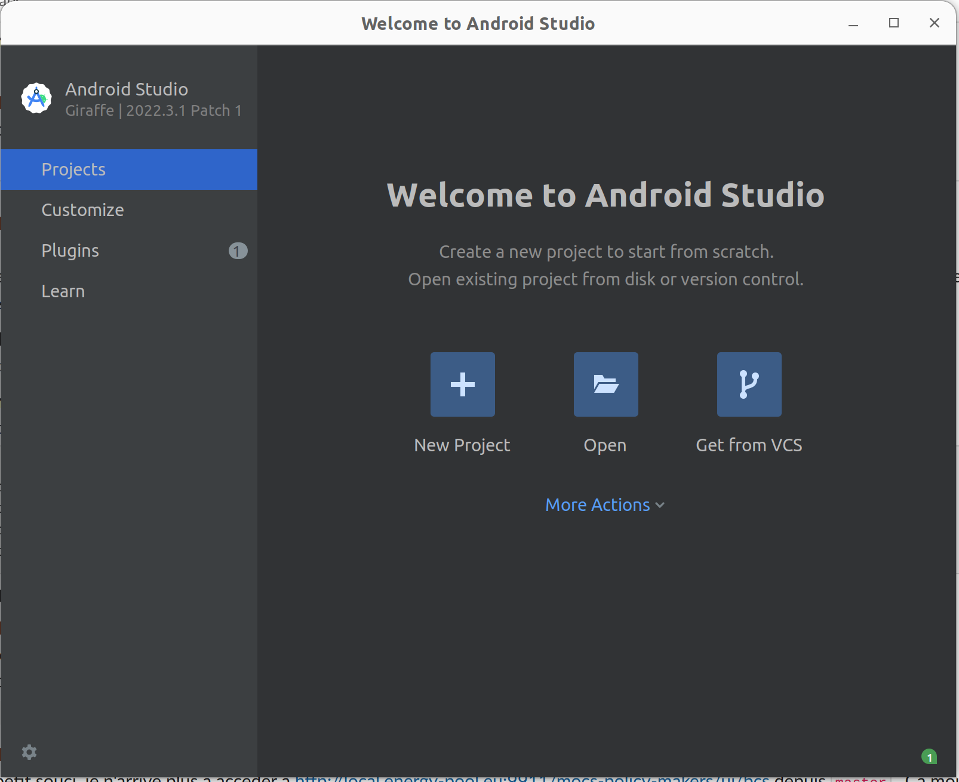Click the Open label
The width and height of the screenshot is (959, 782).
click(605, 445)
